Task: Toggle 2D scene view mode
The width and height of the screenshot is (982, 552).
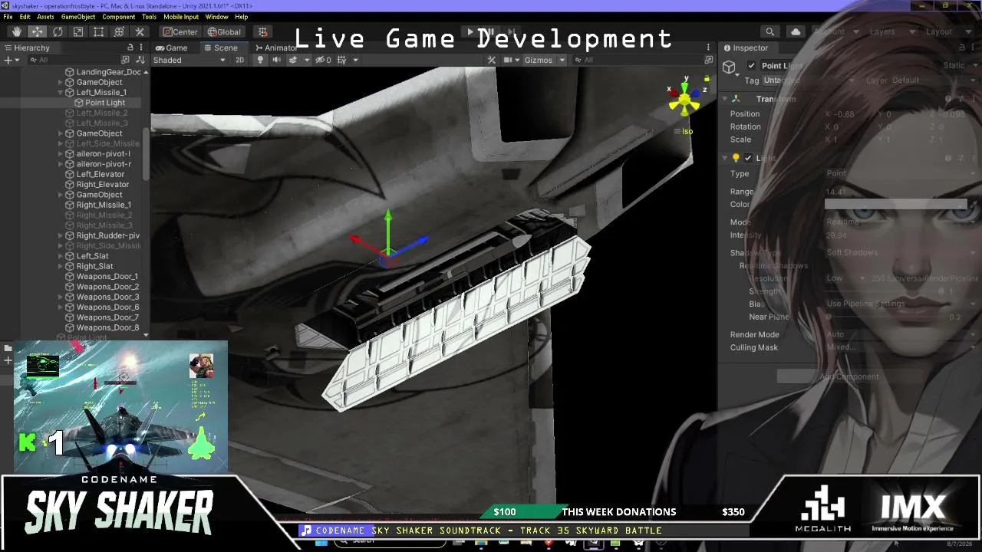Action: coord(239,60)
